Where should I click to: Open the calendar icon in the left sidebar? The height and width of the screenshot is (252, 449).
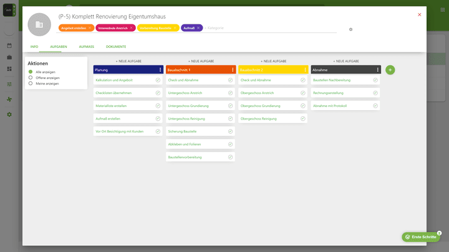click(9, 45)
